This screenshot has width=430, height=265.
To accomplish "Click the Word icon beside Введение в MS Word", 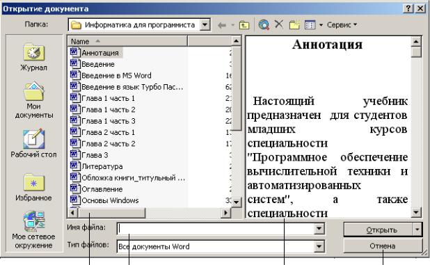I will tap(74, 75).
